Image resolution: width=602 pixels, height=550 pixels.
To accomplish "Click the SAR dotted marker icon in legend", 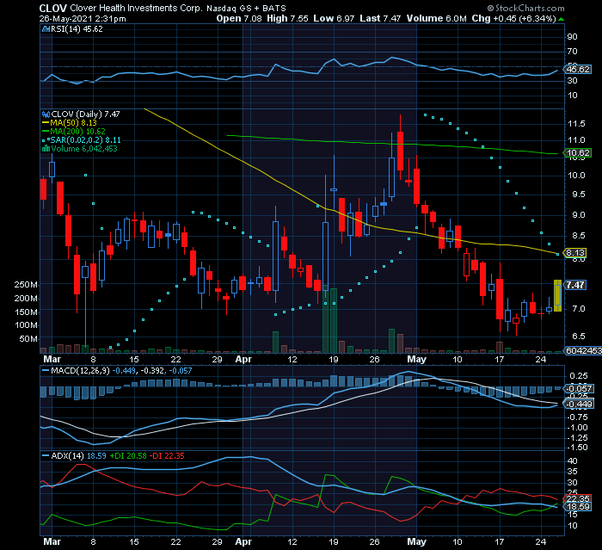I will click(46, 140).
